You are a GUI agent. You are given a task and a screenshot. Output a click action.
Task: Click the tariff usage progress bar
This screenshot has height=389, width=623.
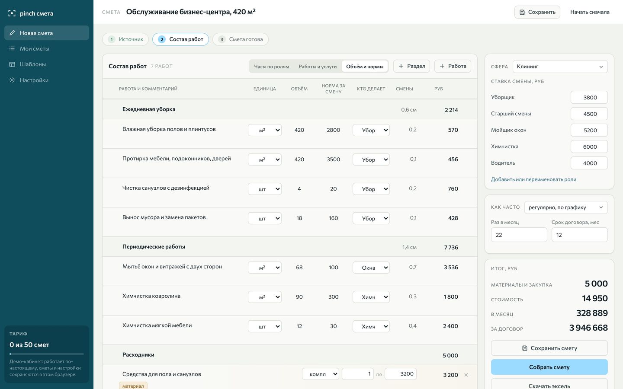pos(47,354)
